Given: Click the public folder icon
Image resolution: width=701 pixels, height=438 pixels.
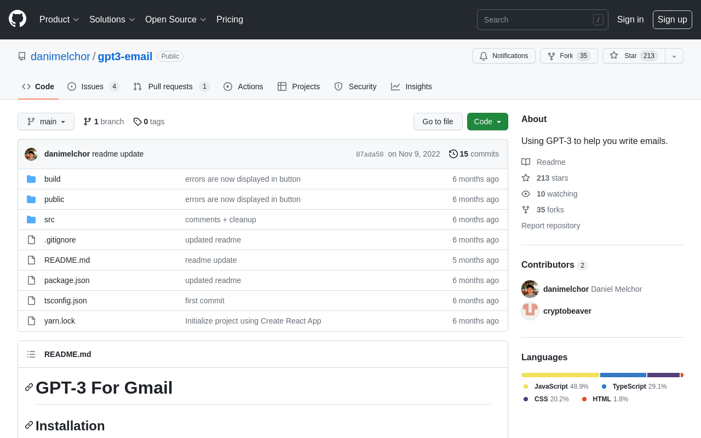Looking at the screenshot, I should [31, 199].
